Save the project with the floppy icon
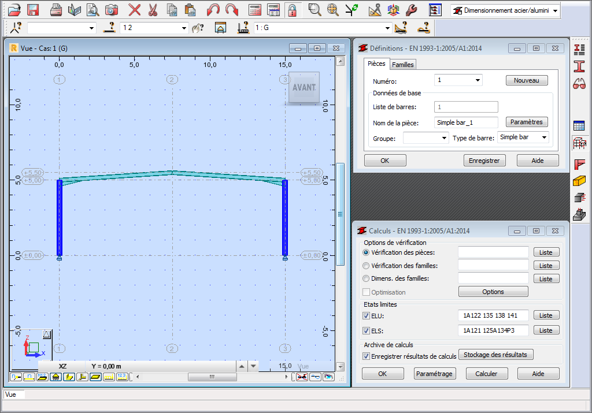 pos(33,10)
